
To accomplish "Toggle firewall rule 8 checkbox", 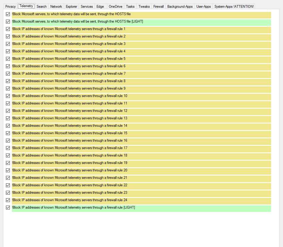I will click(8, 81).
